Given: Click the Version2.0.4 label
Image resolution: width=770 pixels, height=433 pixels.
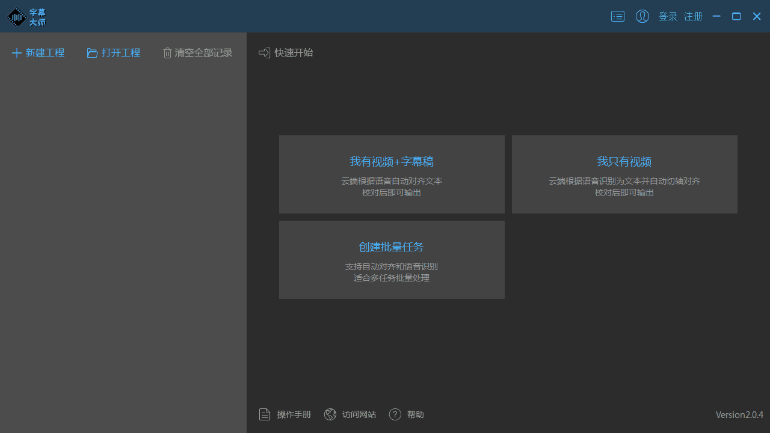Looking at the screenshot, I should click(739, 414).
